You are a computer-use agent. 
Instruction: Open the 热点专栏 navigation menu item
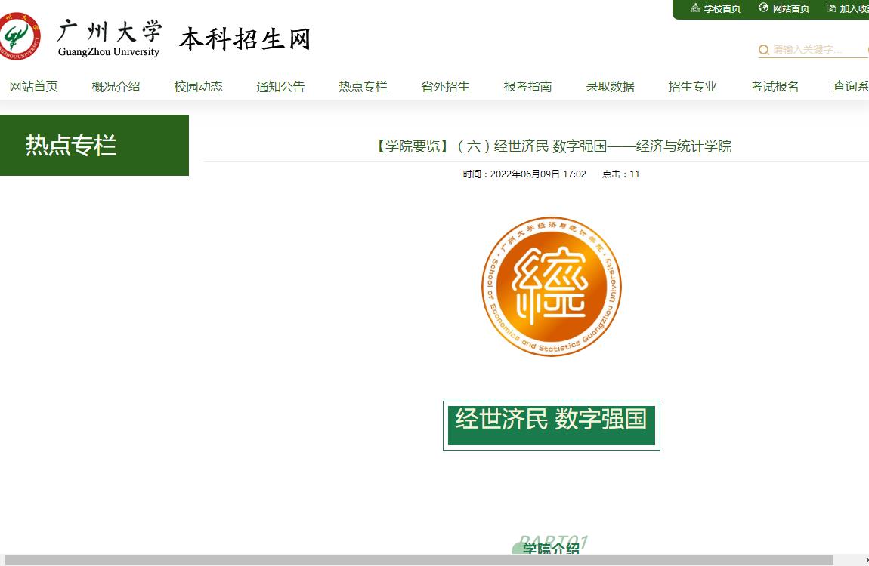pos(363,86)
